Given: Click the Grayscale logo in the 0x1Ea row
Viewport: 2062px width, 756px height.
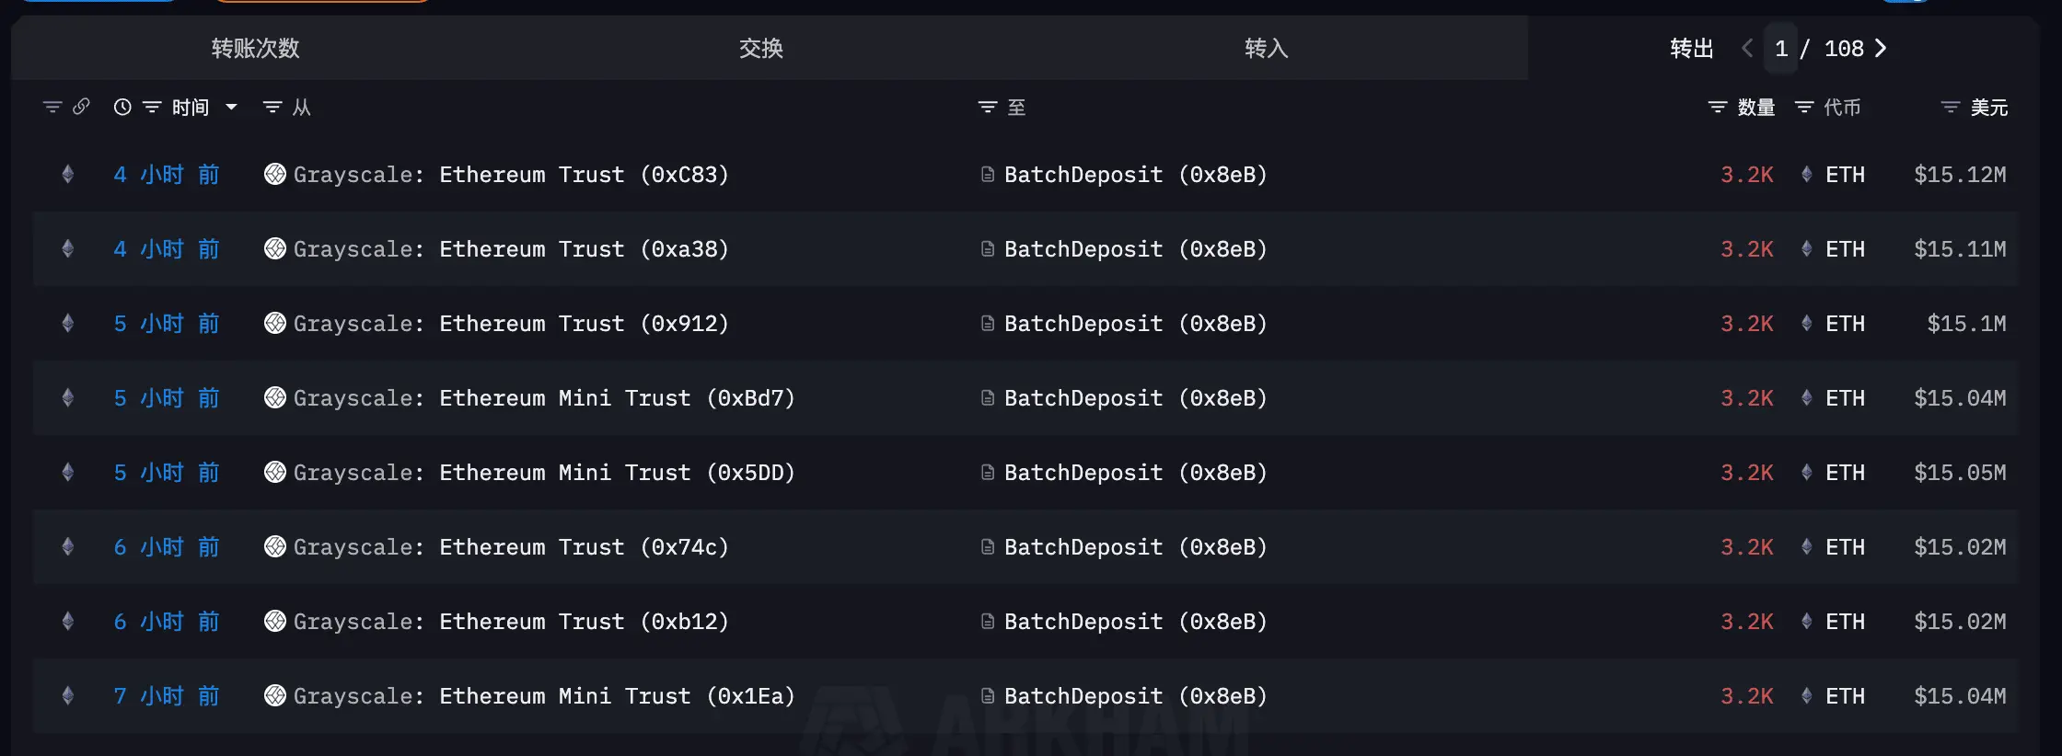Looking at the screenshot, I should coord(274,695).
